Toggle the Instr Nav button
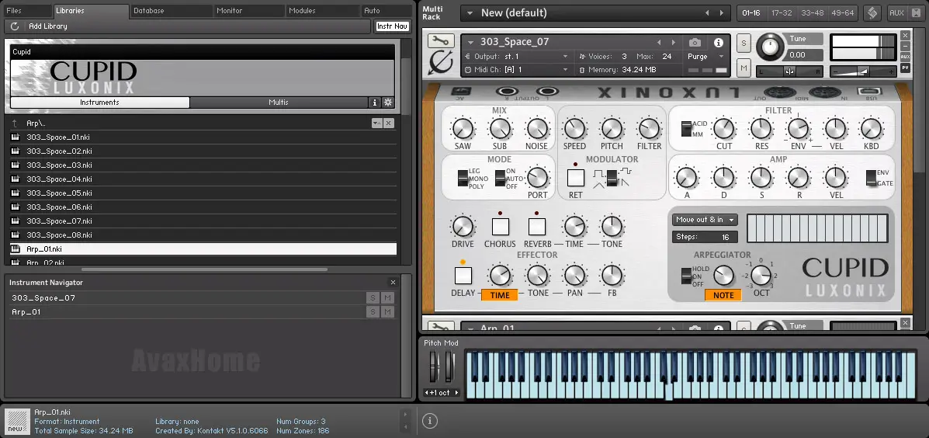This screenshot has width=929, height=438. tap(392, 26)
